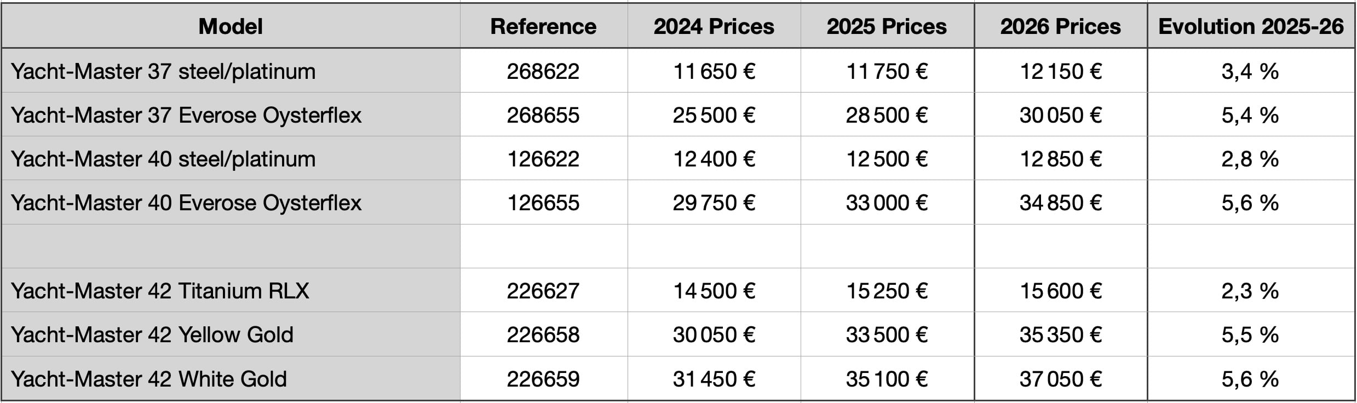Screen dimensions: 1357x403
Task: Click the Model column header
Action: [x=231, y=26]
